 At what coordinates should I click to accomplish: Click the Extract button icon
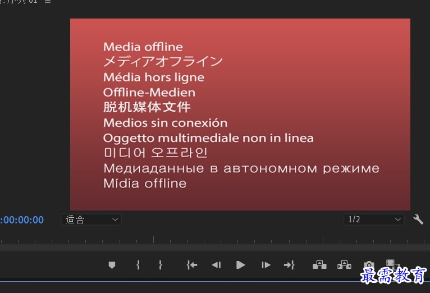click(x=344, y=265)
